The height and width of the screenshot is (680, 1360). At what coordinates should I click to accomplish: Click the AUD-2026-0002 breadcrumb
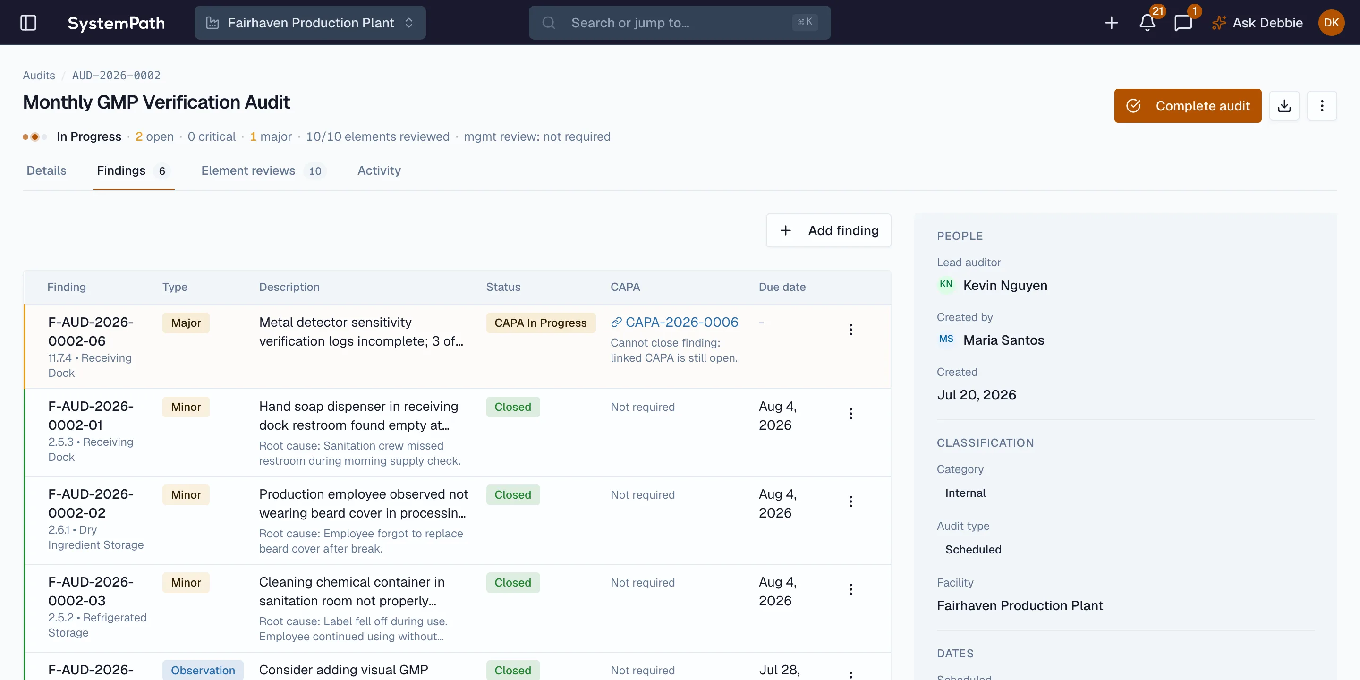(116, 75)
